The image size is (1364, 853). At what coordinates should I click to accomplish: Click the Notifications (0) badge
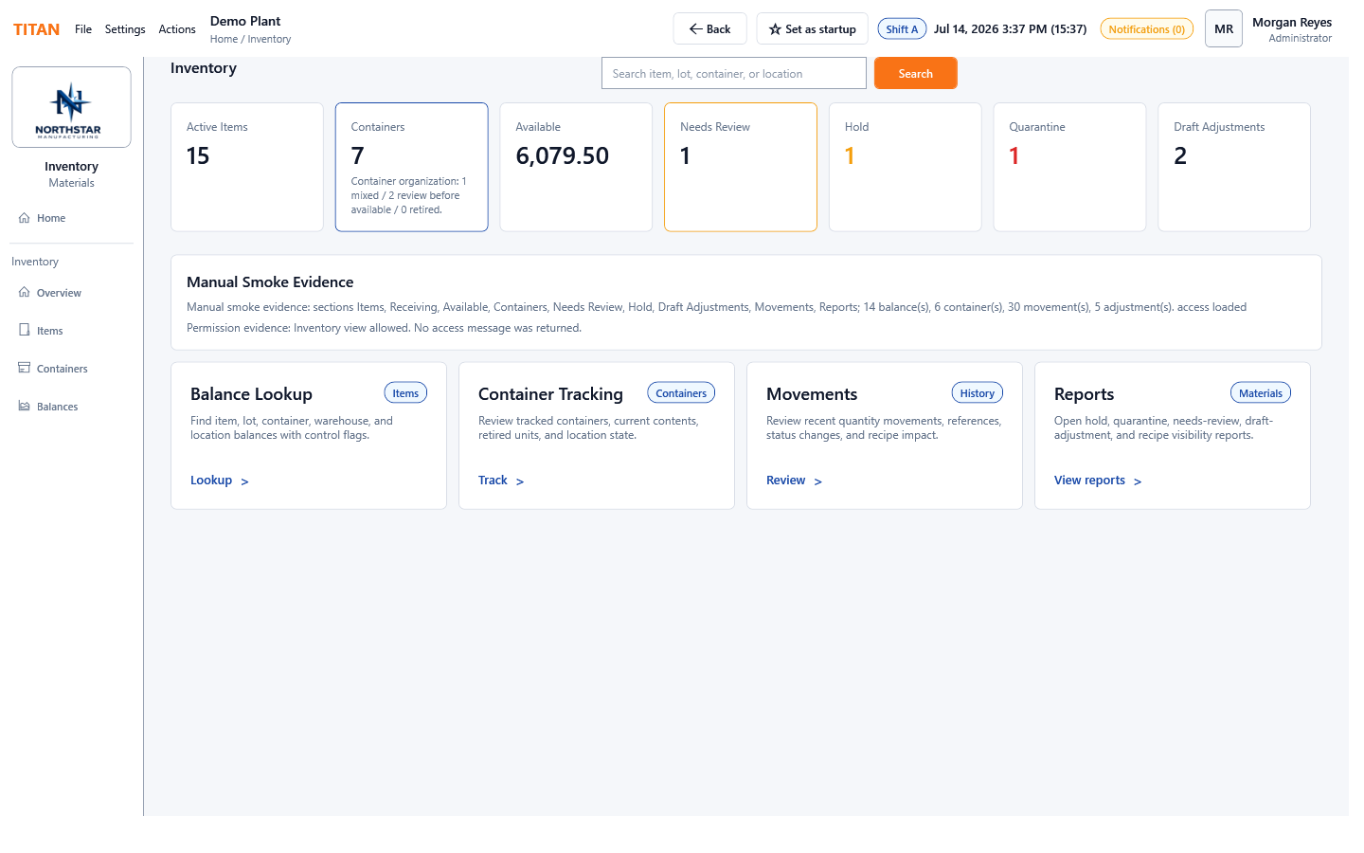coord(1146,29)
